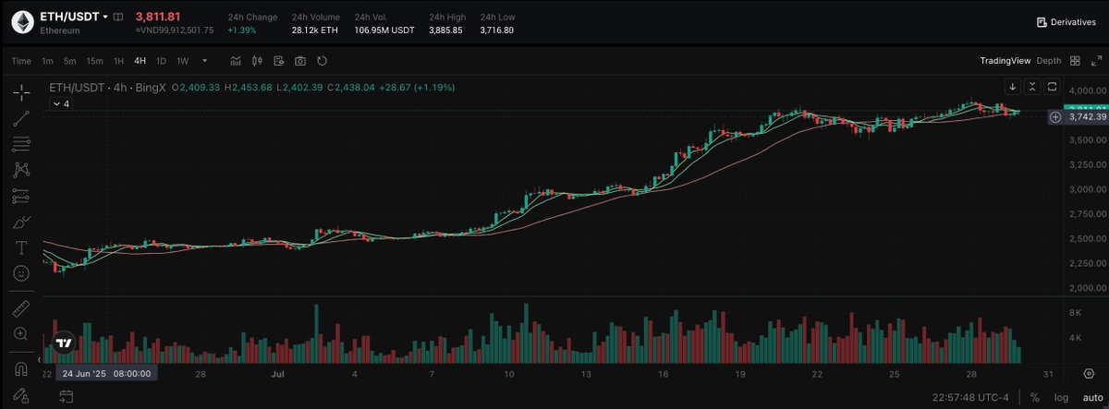Expand the indicators legend showing 4

[x=60, y=104]
